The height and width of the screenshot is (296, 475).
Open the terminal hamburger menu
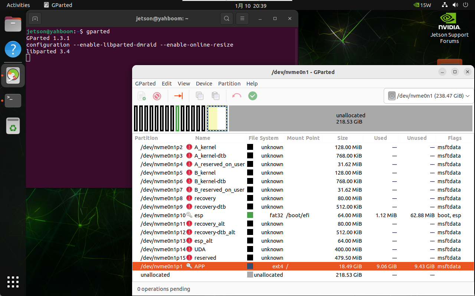coord(242,18)
